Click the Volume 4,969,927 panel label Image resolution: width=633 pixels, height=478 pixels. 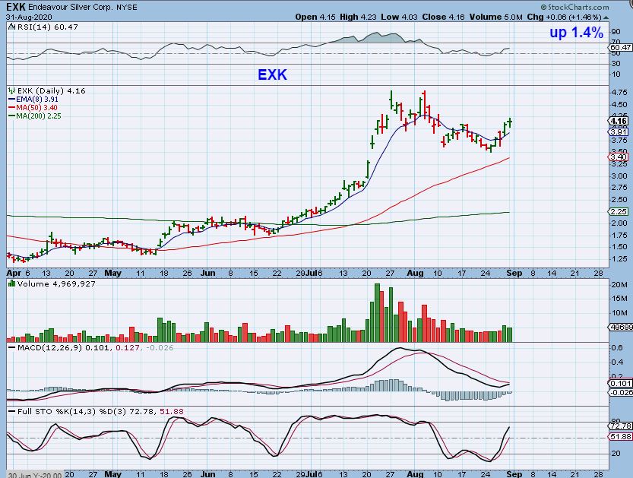pyautogui.click(x=56, y=283)
